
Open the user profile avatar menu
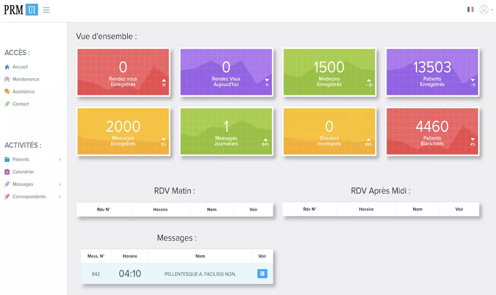(x=484, y=9)
